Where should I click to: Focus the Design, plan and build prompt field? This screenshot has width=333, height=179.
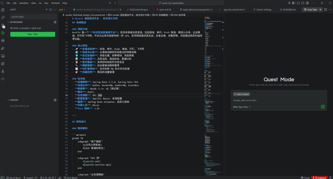[x=279, y=100]
